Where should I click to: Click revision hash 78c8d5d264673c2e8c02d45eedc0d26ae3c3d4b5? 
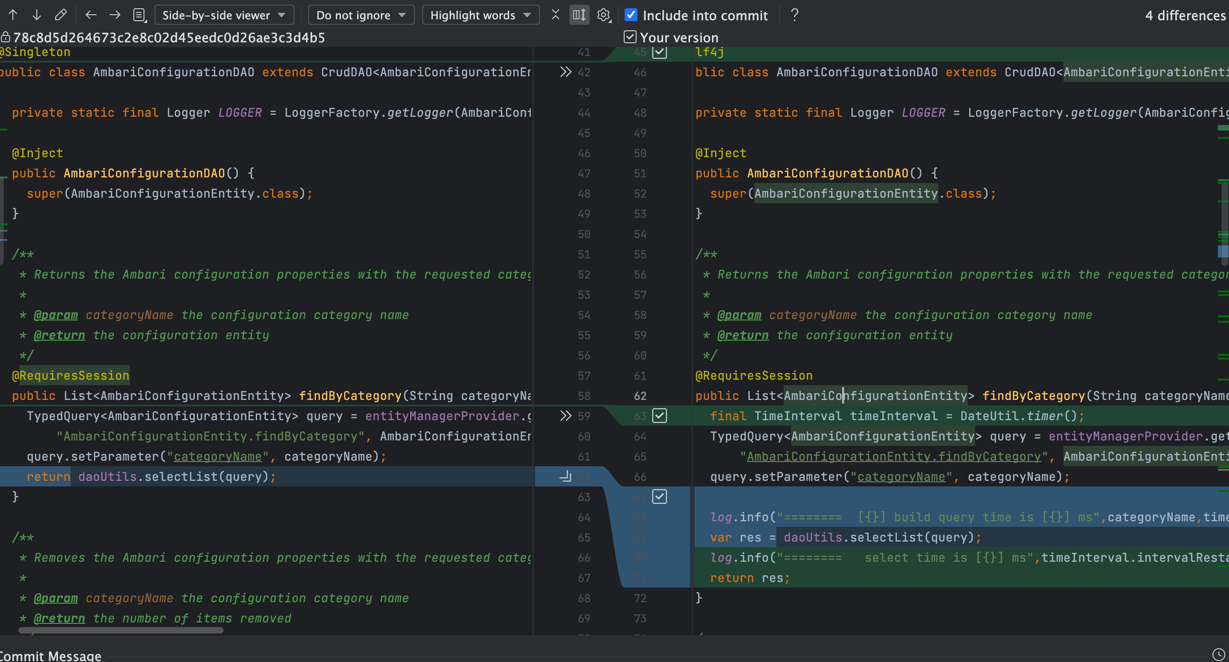pyautogui.click(x=169, y=37)
